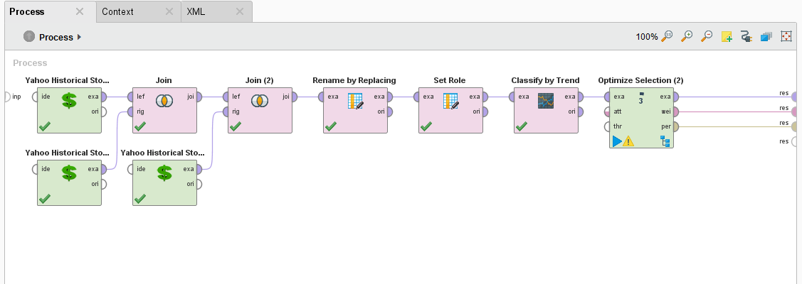Click the dollar icon of Yahoo operator feeding Join's left port
Screen dimensions: 802x284
[69, 100]
